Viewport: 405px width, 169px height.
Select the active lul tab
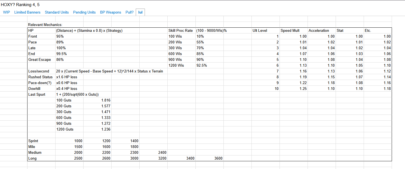(140, 12)
